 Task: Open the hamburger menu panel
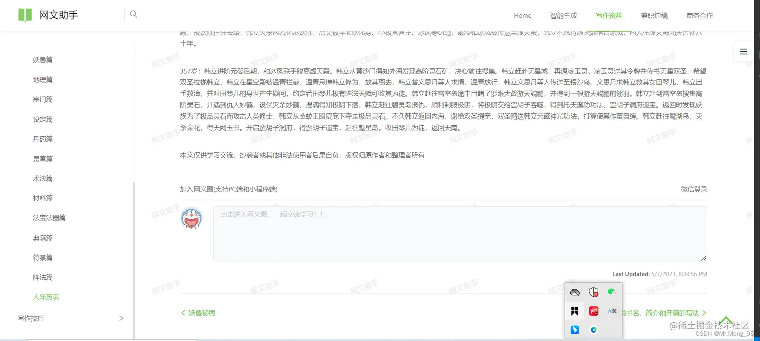[x=744, y=51]
